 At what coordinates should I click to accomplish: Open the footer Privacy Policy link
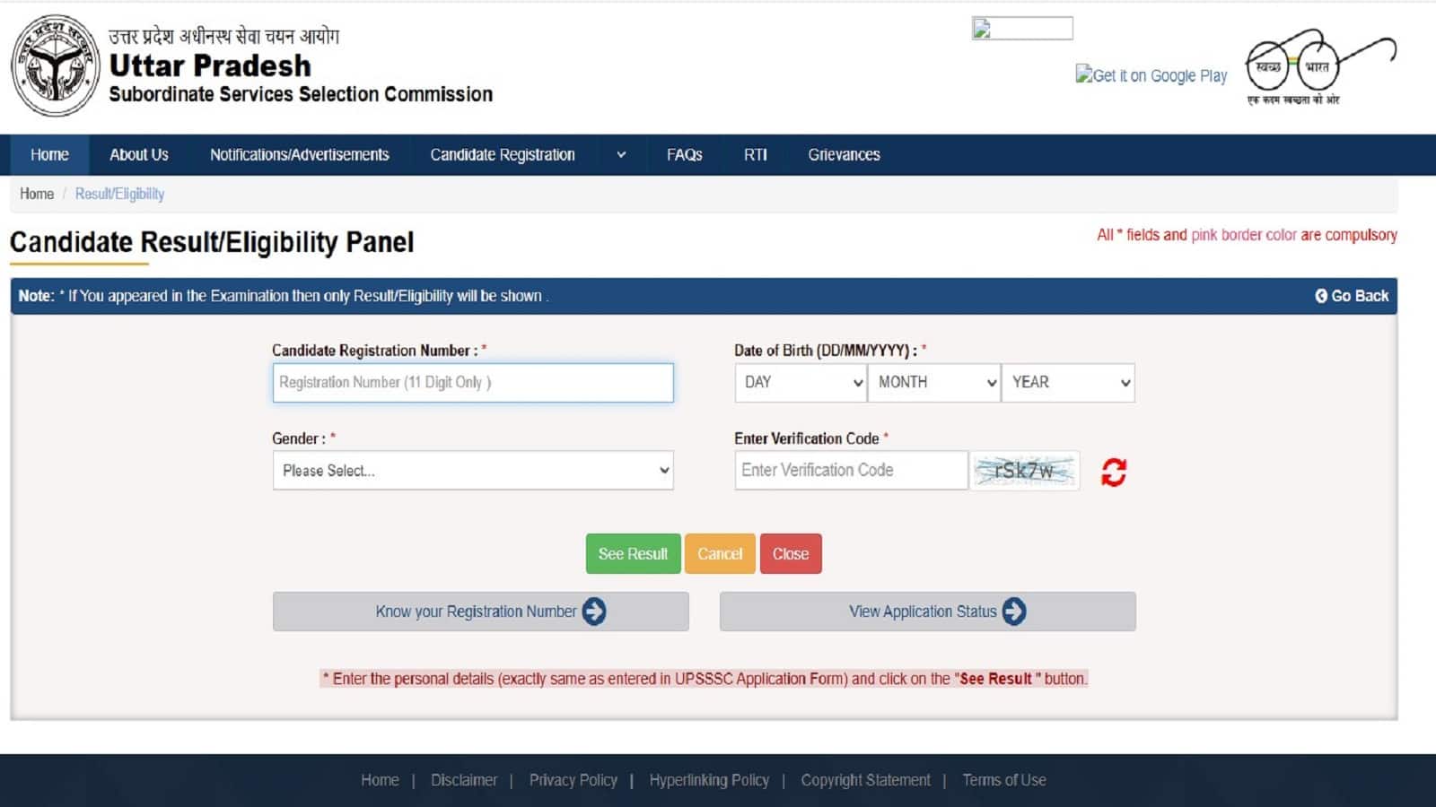[x=574, y=780]
